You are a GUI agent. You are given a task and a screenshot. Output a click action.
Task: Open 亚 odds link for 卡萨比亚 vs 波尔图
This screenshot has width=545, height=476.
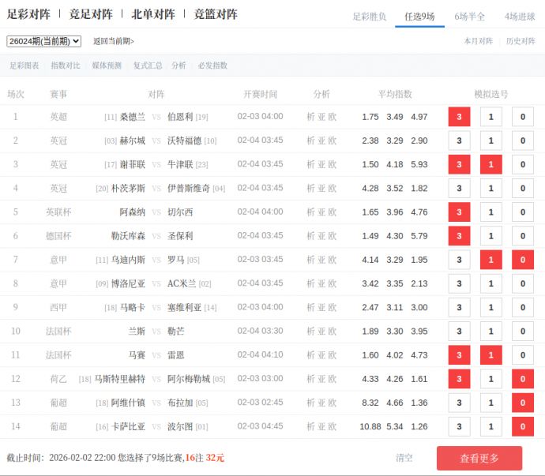click(321, 426)
